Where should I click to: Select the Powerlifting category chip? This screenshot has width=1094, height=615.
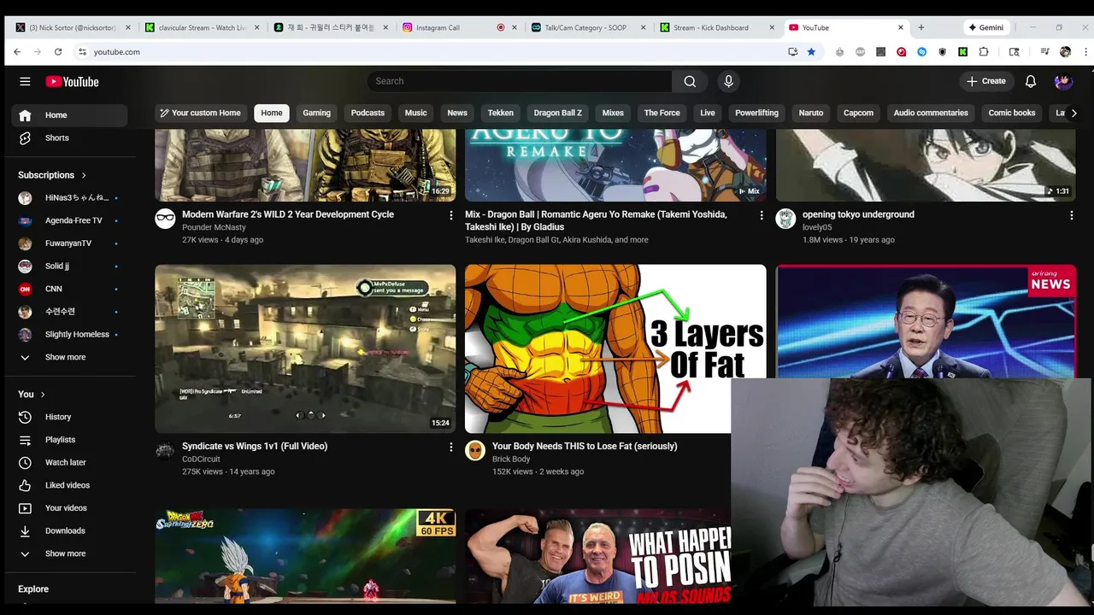pos(756,113)
